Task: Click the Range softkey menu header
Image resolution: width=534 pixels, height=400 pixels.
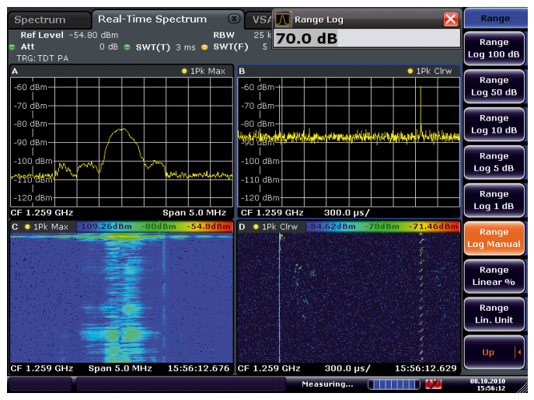Action: pos(495,19)
